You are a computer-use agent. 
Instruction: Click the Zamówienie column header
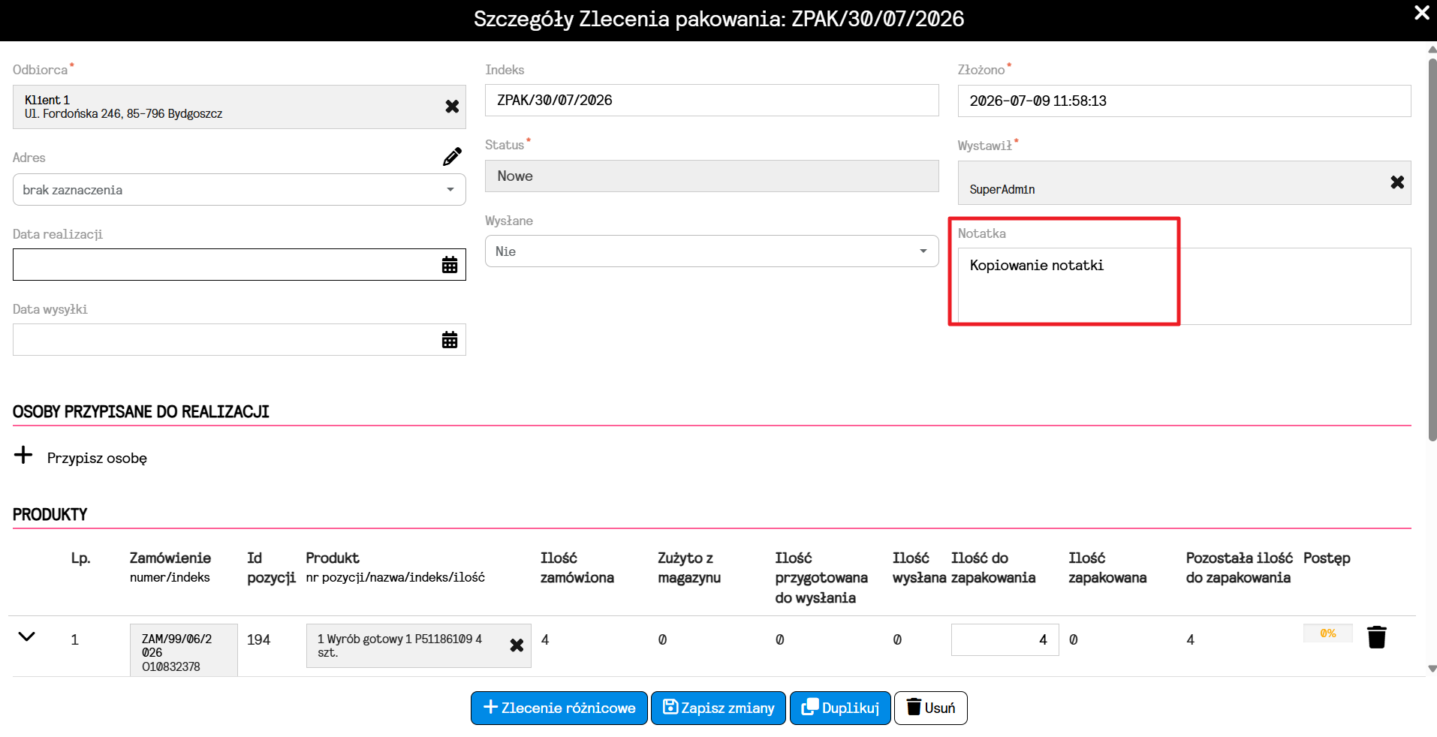pos(170,558)
